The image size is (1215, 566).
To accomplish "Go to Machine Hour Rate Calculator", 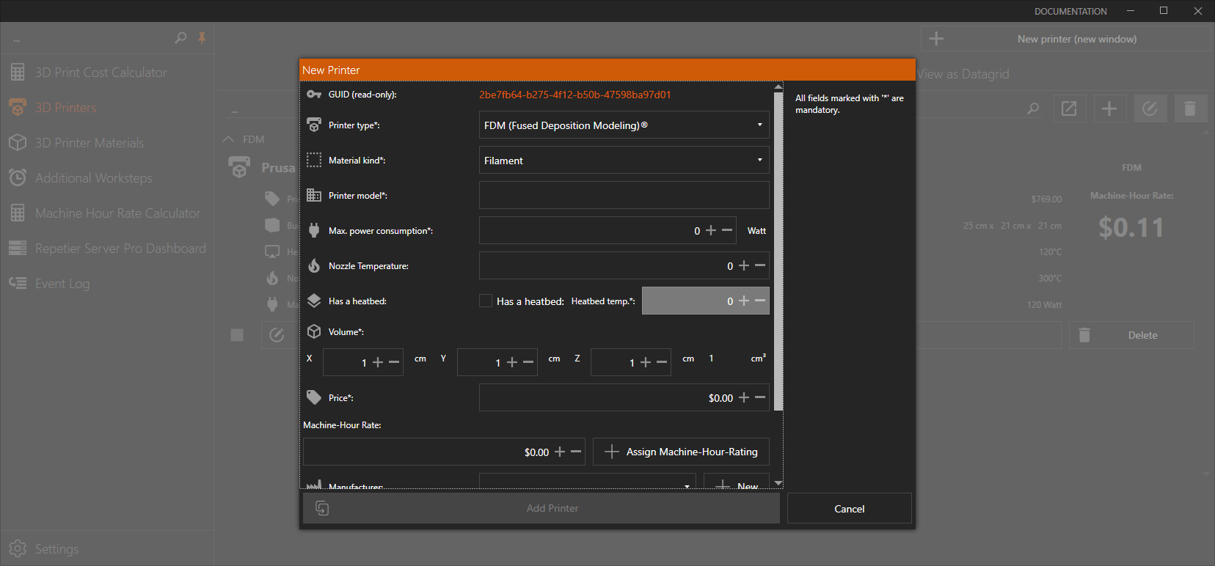I will [x=117, y=213].
